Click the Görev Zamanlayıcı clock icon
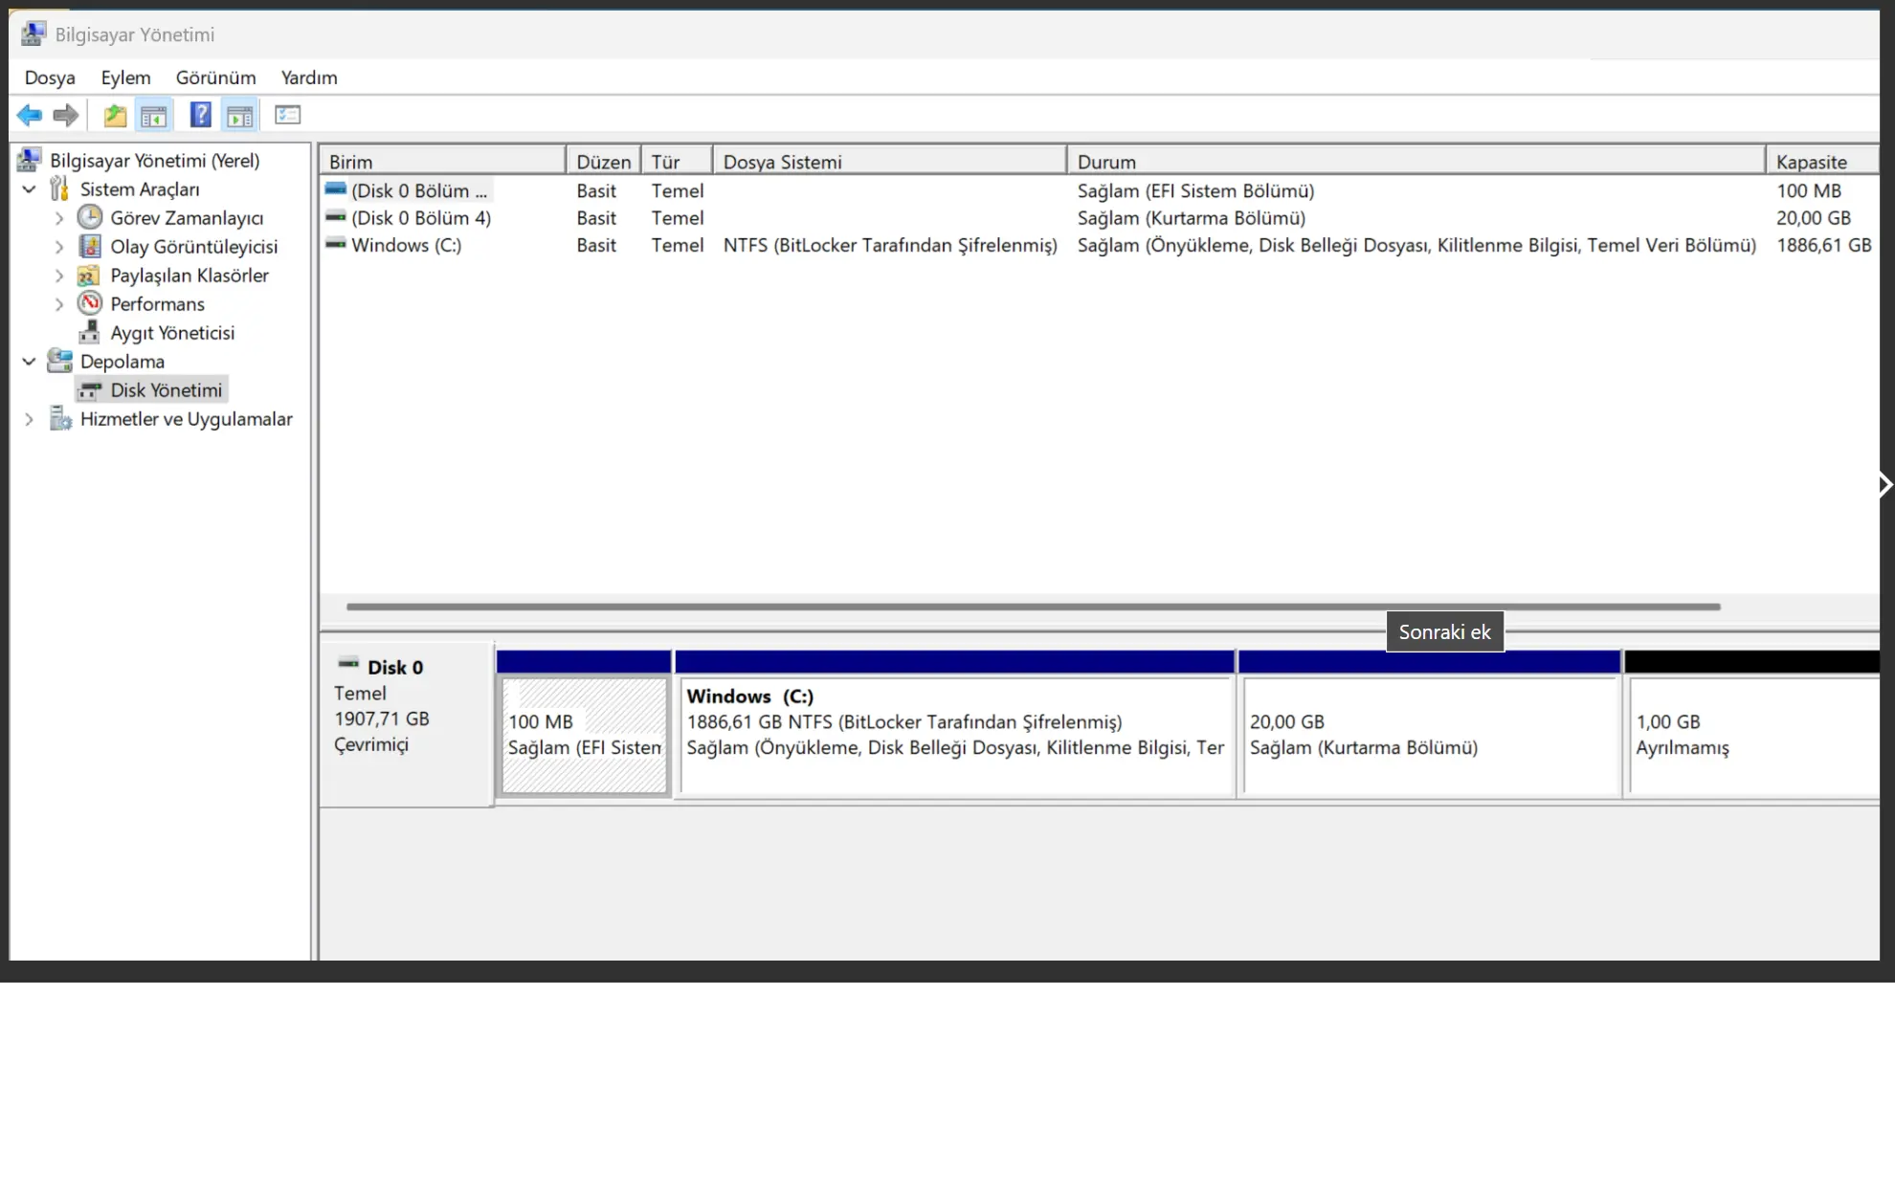Screen dimensions: 1895x1194 pos(90,217)
